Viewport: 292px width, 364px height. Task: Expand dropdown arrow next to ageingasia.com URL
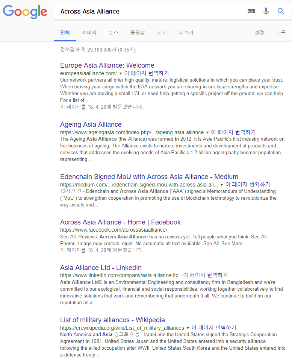click(207, 133)
